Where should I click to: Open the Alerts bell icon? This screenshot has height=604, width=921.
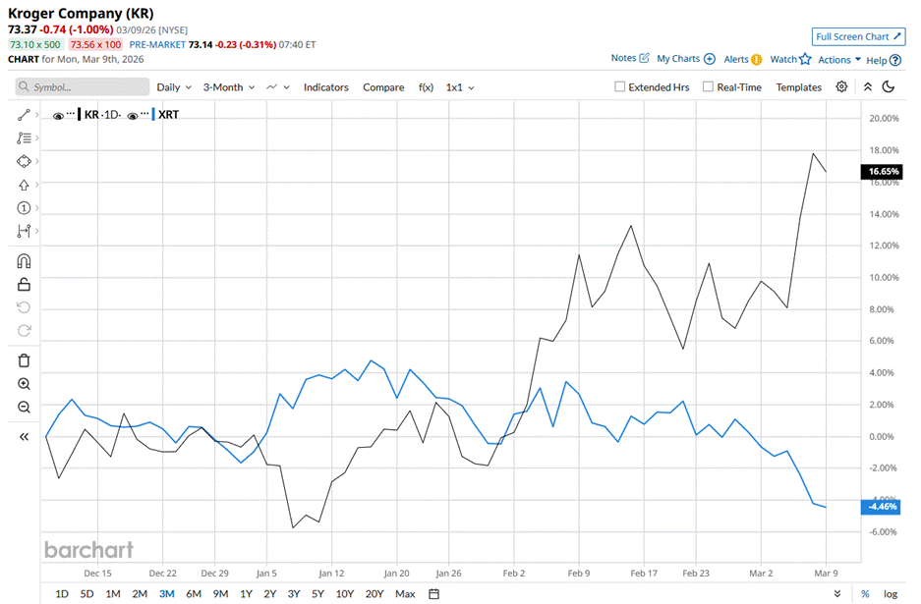pos(757,59)
